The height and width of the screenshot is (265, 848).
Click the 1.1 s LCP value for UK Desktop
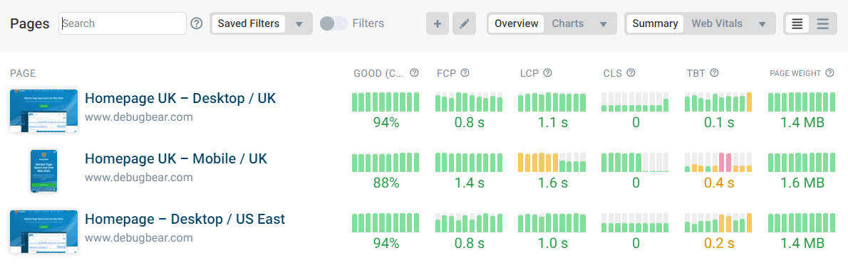pyautogui.click(x=552, y=122)
